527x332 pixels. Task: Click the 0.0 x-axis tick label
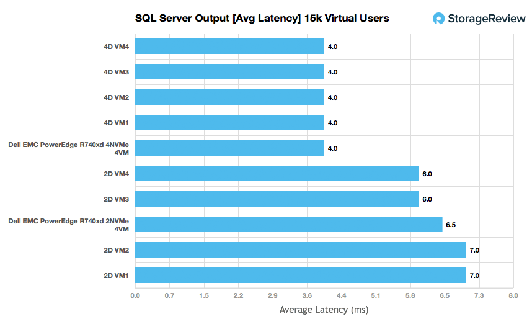click(x=135, y=295)
